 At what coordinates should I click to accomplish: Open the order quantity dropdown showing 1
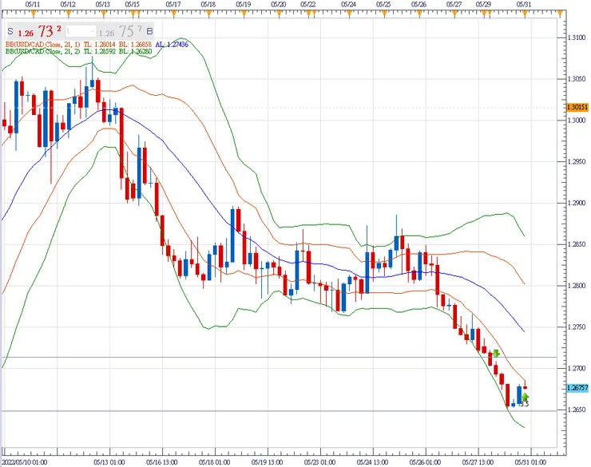(81, 31)
